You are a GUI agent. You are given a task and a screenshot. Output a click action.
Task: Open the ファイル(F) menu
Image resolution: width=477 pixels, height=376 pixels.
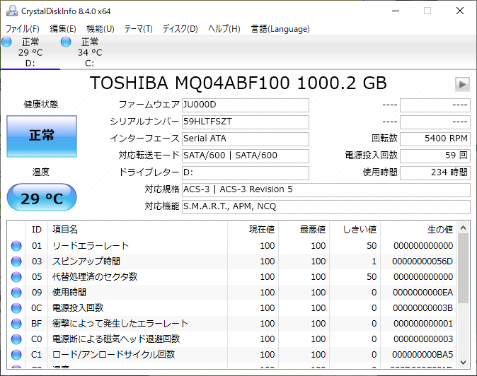[23, 29]
